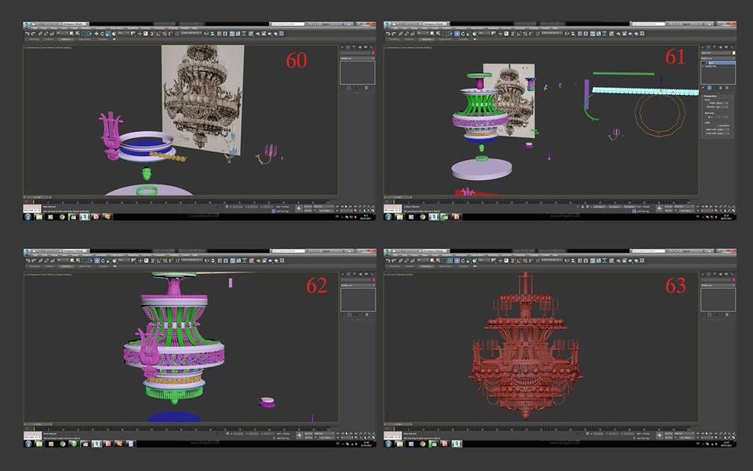Activate the Mirror tool on the toolbar
Screen dimensions: 753x471
(x=206, y=34)
